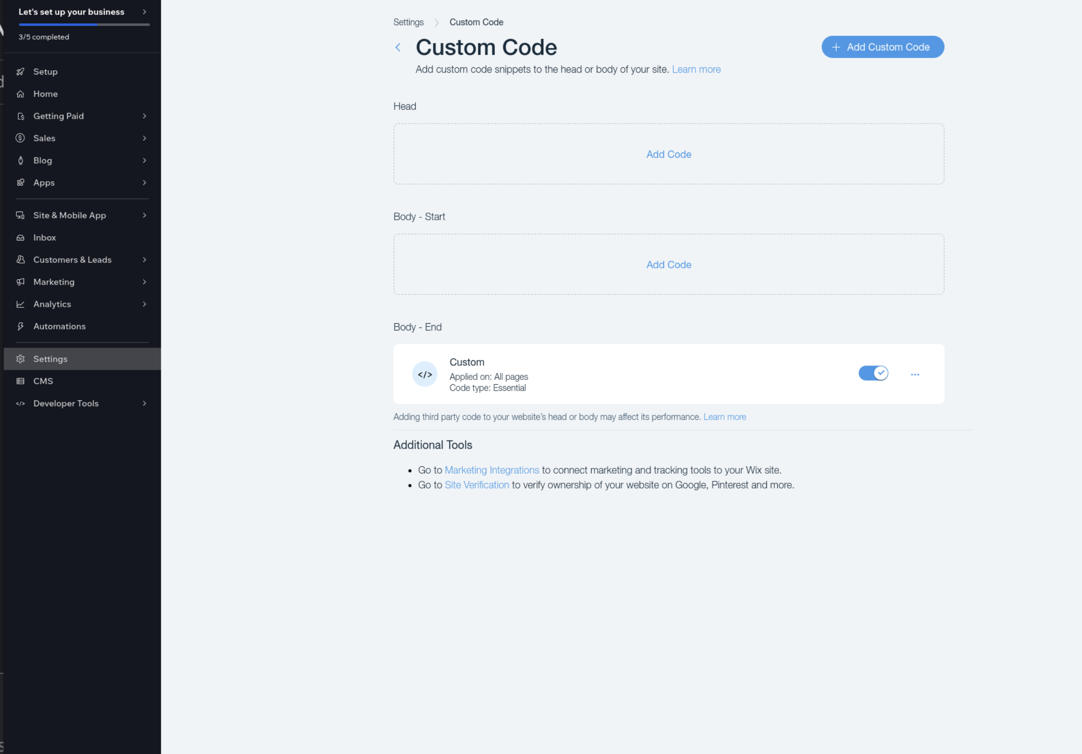Click the Add Custom Code button
The image size is (1082, 754).
[x=882, y=47]
